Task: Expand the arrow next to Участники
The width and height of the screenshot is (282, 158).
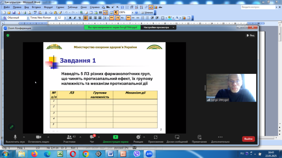Action: [x=80, y=137]
